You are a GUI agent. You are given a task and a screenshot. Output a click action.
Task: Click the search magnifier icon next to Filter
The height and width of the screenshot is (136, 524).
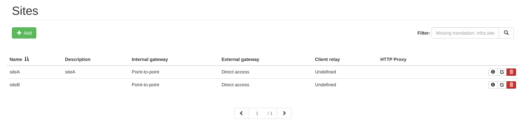click(x=506, y=33)
